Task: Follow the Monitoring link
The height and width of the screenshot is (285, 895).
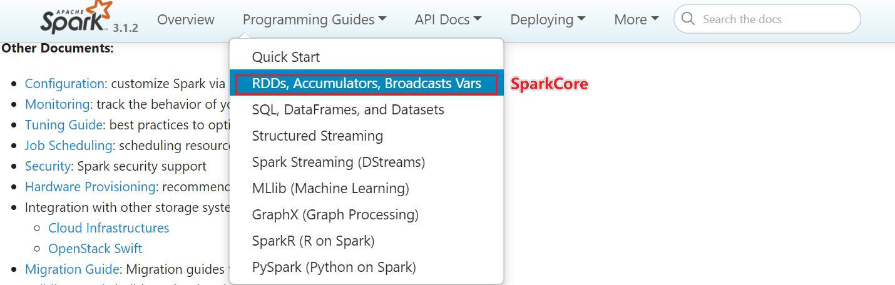Action: (x=58, y=104)
